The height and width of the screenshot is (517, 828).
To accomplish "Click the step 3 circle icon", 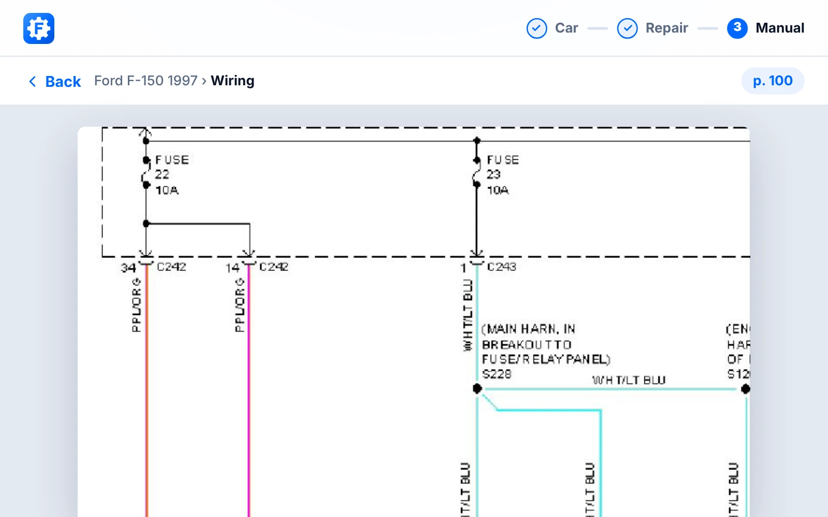I will (737, 28).
